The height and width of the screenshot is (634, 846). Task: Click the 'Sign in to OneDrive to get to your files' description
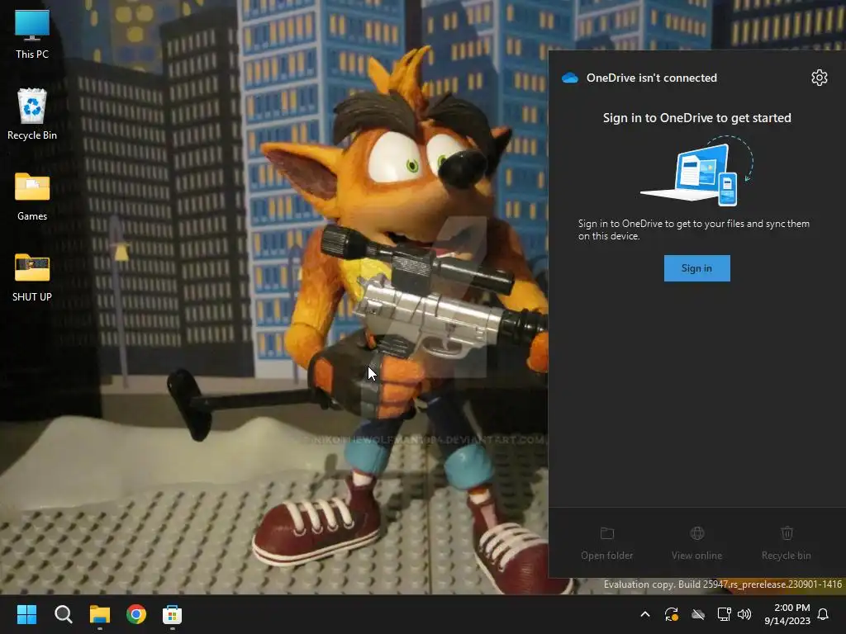click(x=694, y=229)
